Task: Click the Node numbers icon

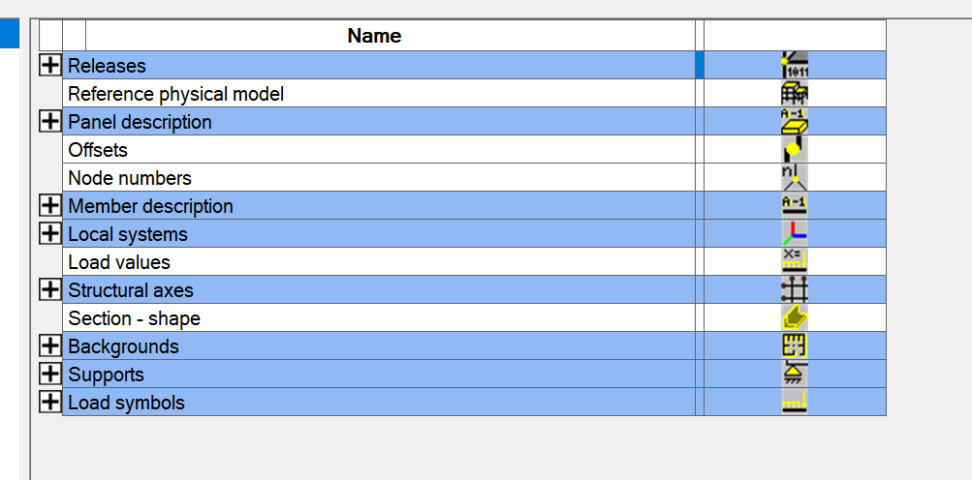Action: [795, 178]
